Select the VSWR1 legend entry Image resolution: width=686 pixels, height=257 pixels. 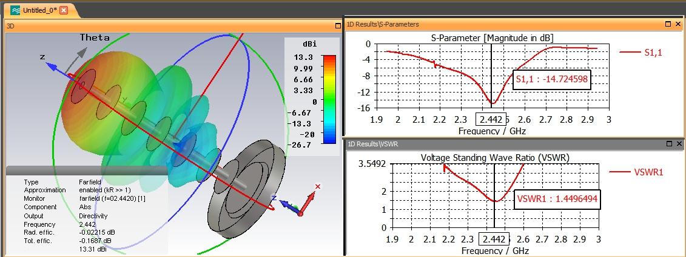coord(636,172)
